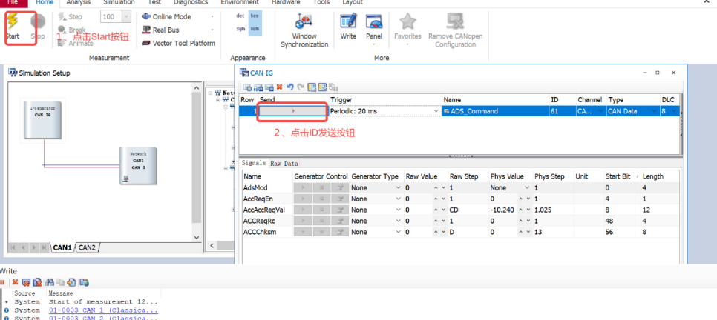Click the Start measurement lightning icon
717x320 pixels.
pos(12,22)
